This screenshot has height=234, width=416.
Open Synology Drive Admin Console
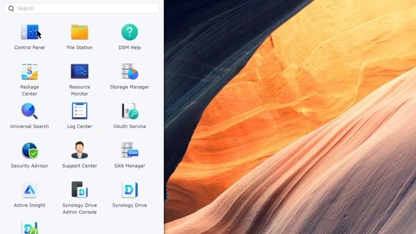[79, 189]
